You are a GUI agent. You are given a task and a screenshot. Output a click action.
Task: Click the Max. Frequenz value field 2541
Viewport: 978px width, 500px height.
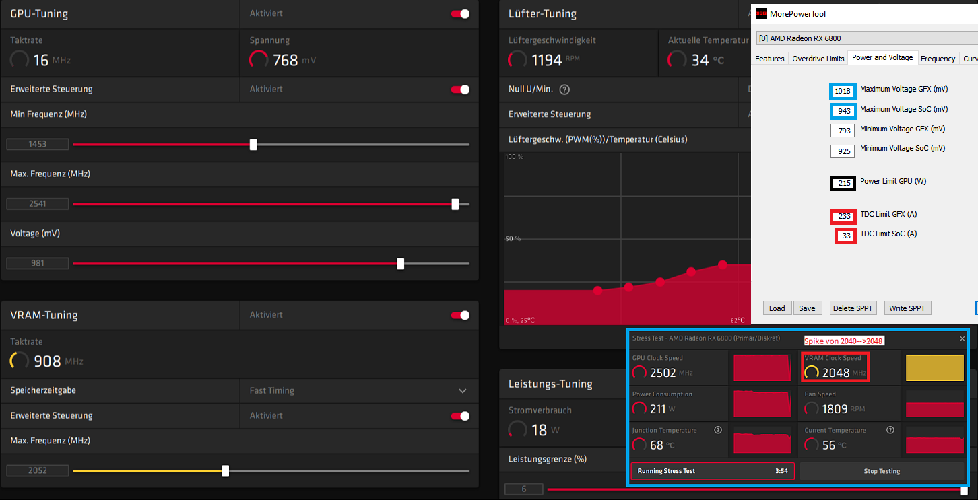click(38, 203)
